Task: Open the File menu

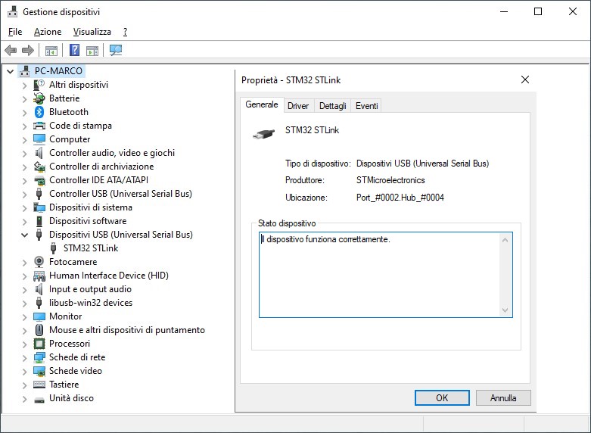Action: click(15, 32)
